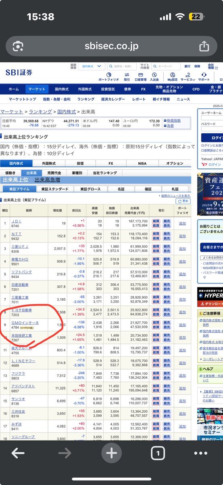Open the 国内株式 search type dropdown

point(92,66)
